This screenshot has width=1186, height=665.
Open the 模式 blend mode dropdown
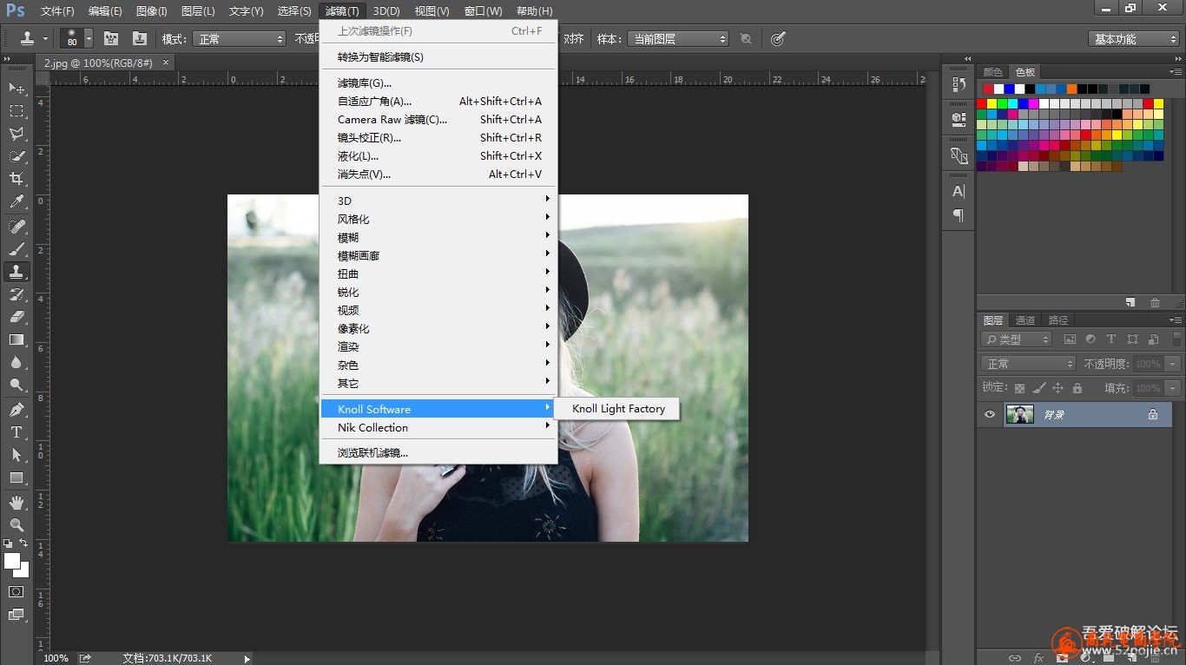click(x=239, y=39)
